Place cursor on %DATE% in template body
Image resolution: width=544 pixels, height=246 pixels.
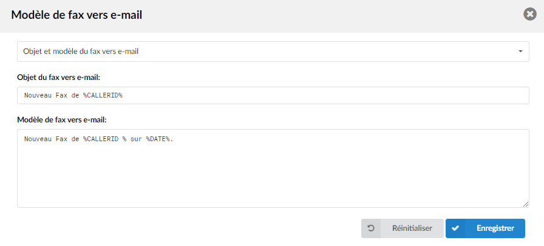click(158, 139)
